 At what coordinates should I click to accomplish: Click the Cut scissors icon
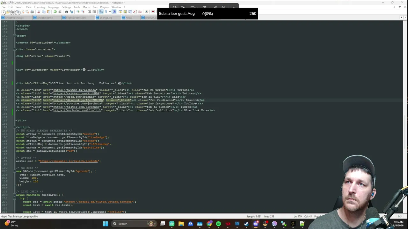39,12
